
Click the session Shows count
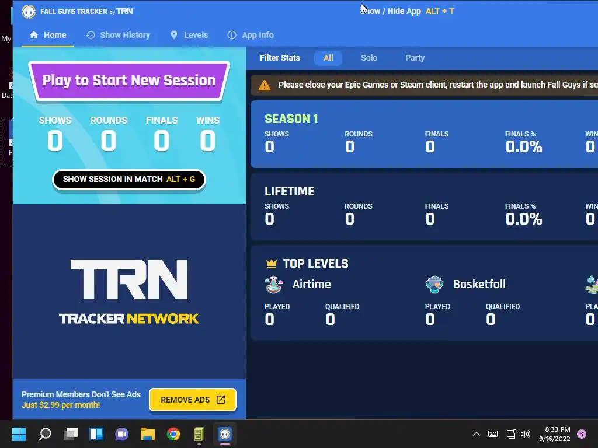pyautogui.click(x=55, y=141)
